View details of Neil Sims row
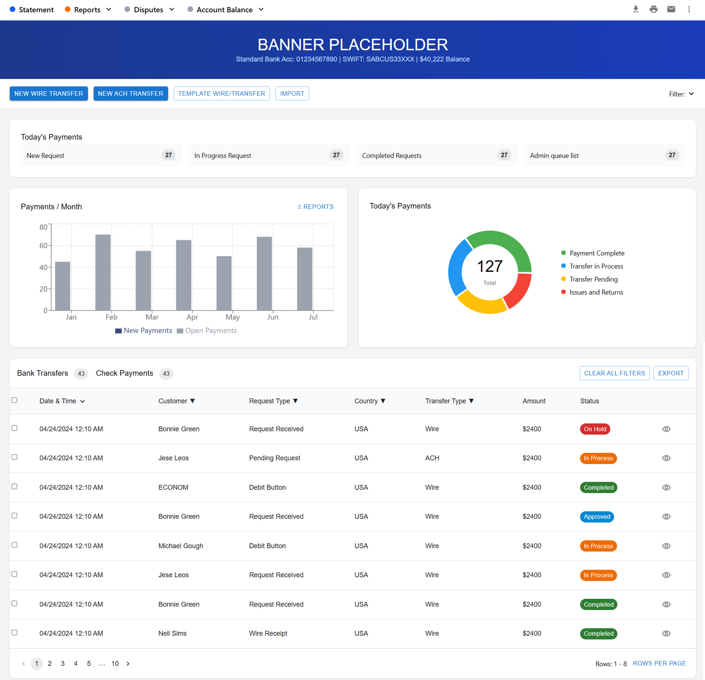Screen dimensions: 705x680 pos(666,633)
